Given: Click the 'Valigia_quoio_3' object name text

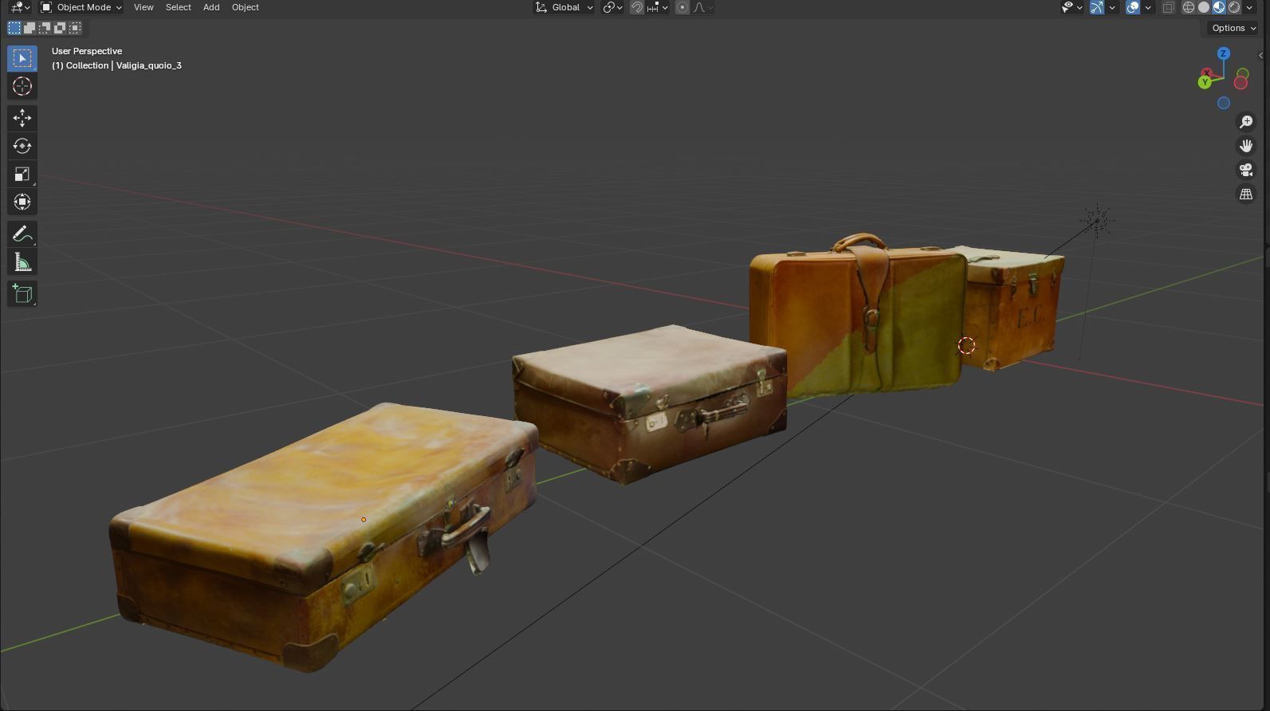Looking at the screenshot, I should pyautogui.click(x=149, y=65).
